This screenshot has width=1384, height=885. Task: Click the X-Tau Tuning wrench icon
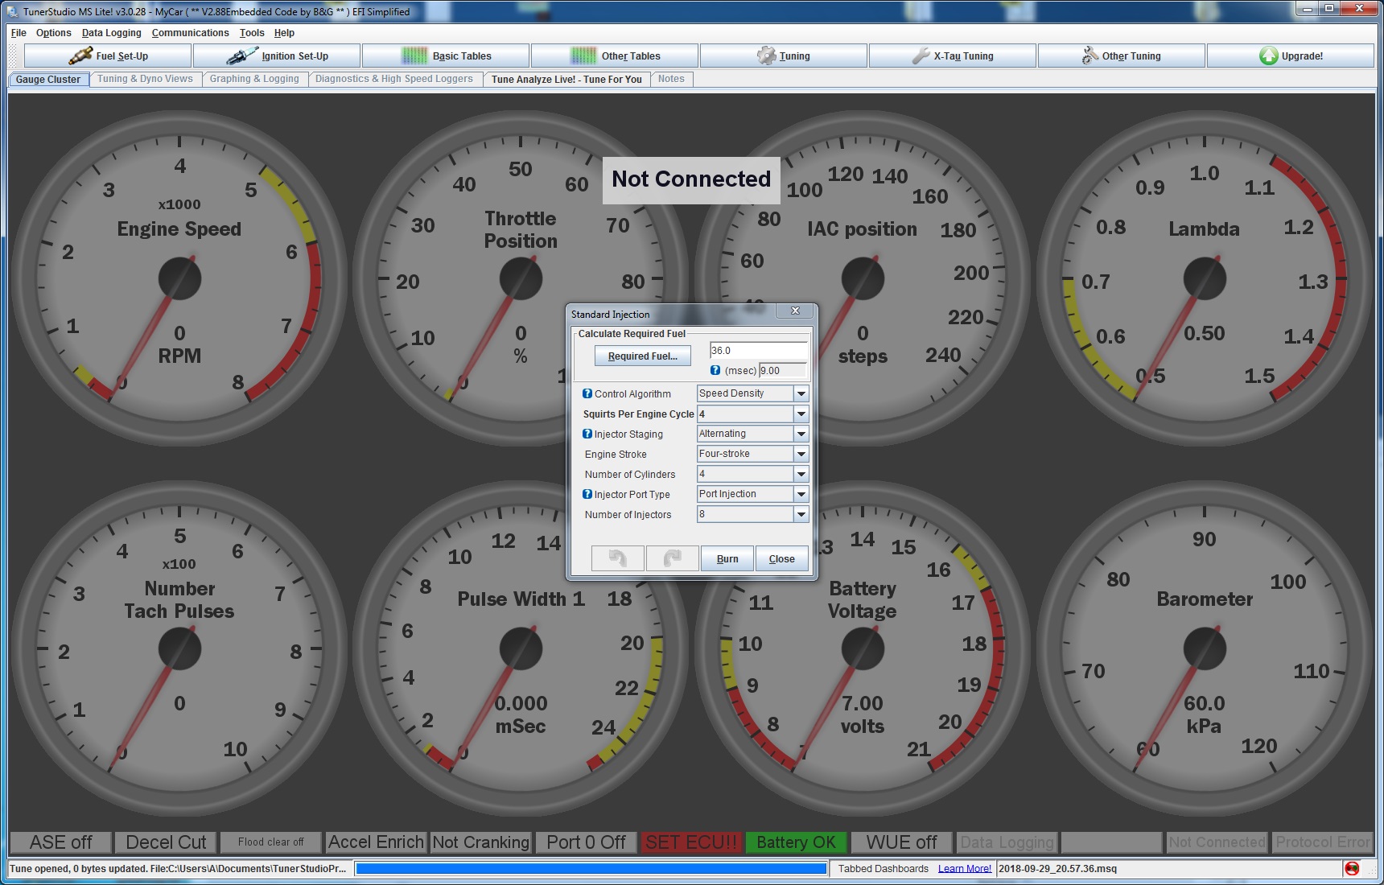[921, 56]
